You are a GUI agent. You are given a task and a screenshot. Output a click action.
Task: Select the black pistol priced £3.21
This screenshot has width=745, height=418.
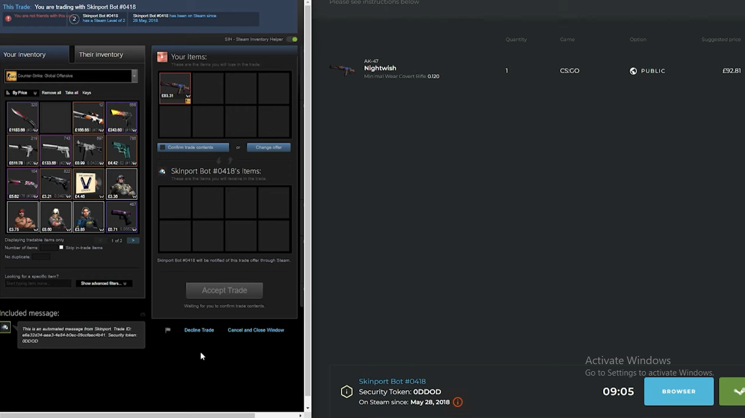pyautogui.click(x=56, y=184)
